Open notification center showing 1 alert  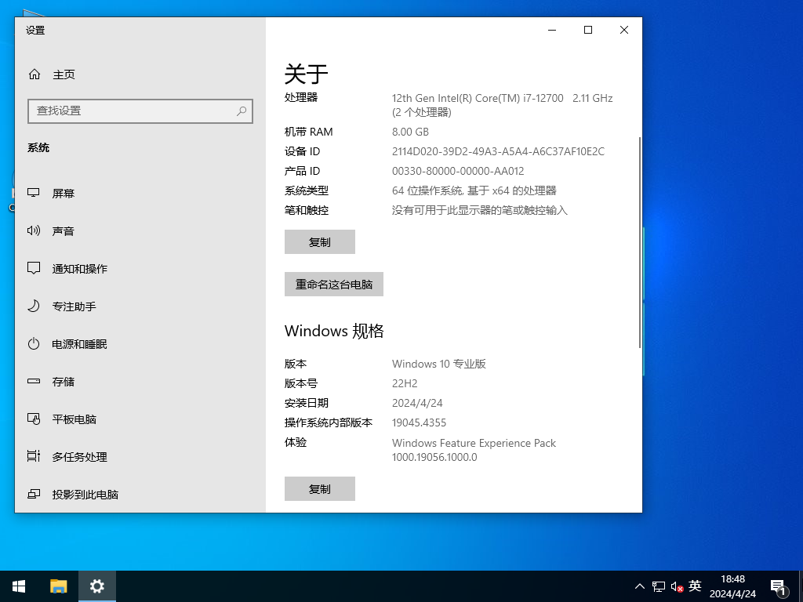pos(780,586)
